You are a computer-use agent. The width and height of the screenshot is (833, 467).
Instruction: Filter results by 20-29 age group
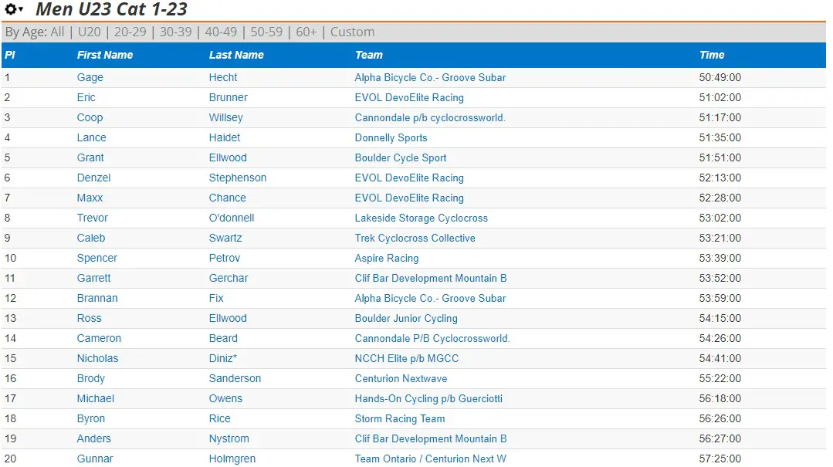130,32
